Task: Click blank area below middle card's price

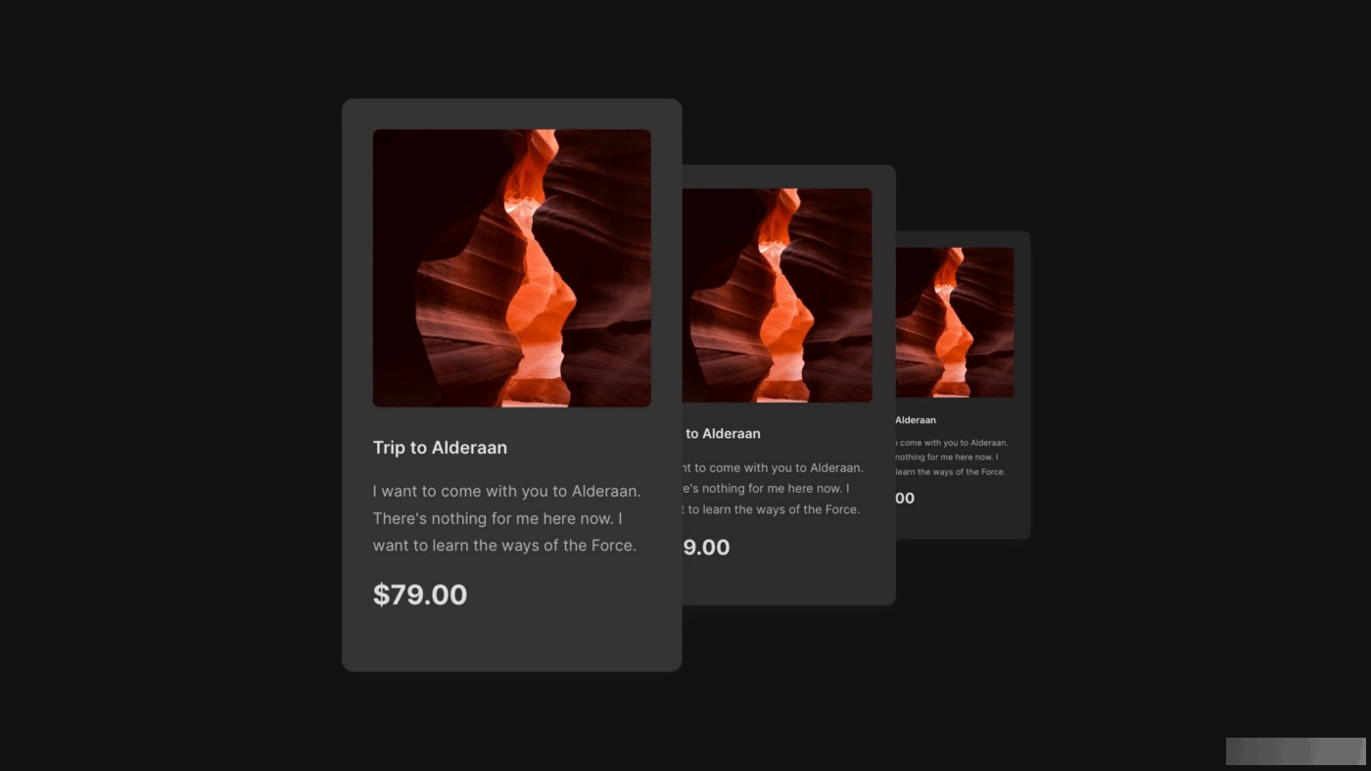Action: (x=788, y=583)
